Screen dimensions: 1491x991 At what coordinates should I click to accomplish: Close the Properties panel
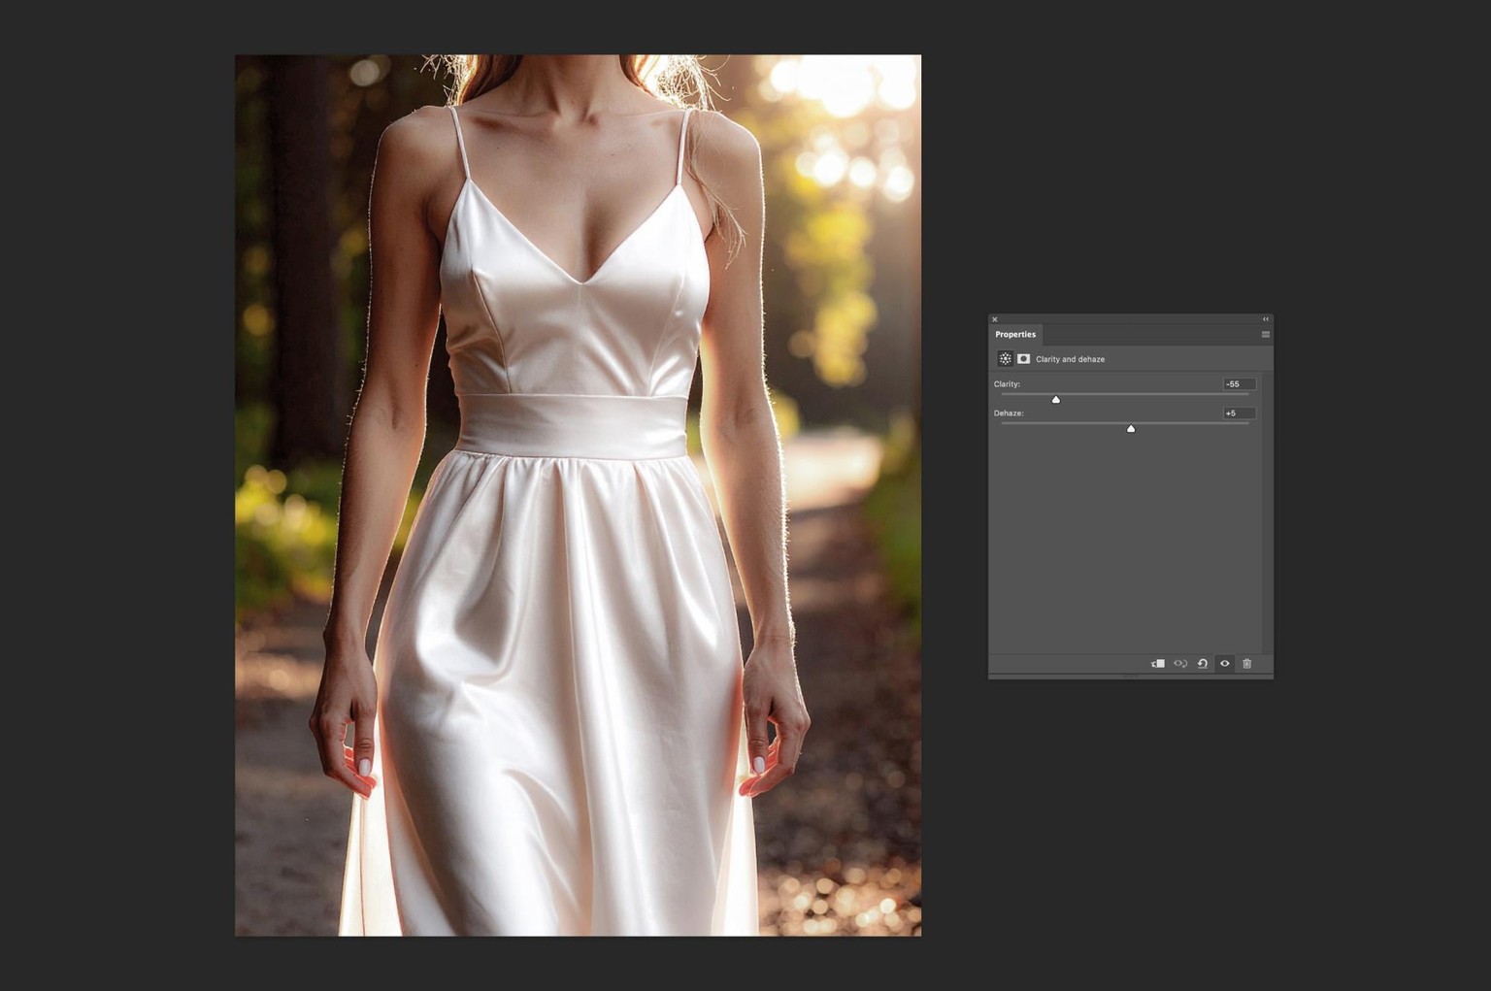pyautogui.click(x=995, y=319)
